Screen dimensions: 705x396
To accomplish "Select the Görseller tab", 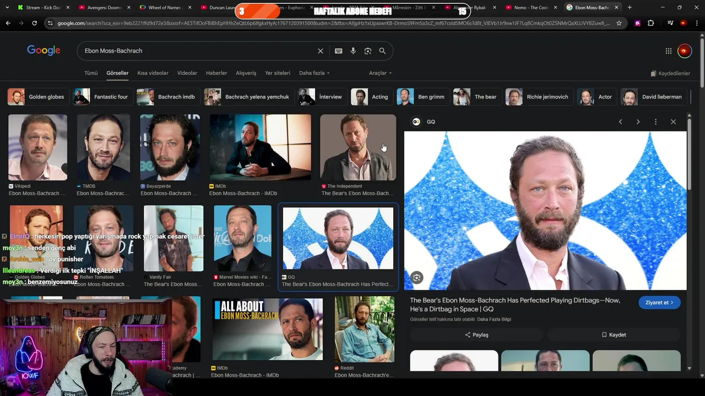I will 117,73.
